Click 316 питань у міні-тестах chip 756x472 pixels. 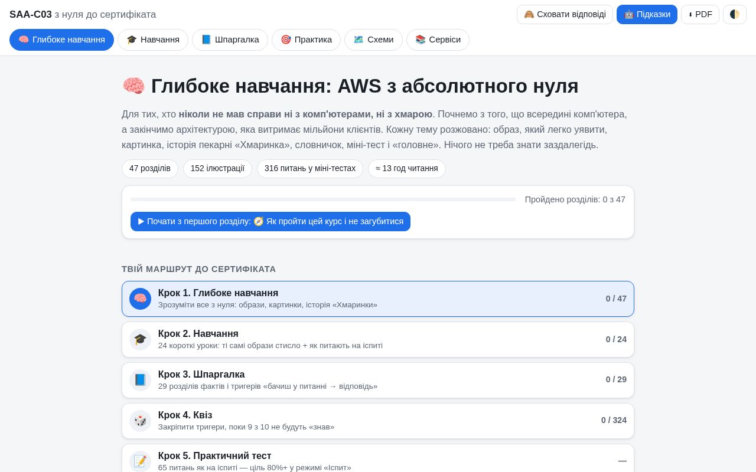310,169
